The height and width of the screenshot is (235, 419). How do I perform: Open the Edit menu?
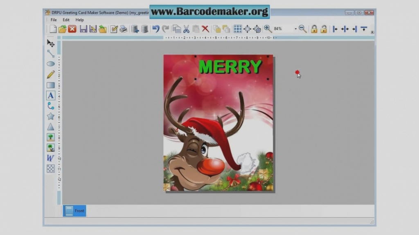pos(66,20)
